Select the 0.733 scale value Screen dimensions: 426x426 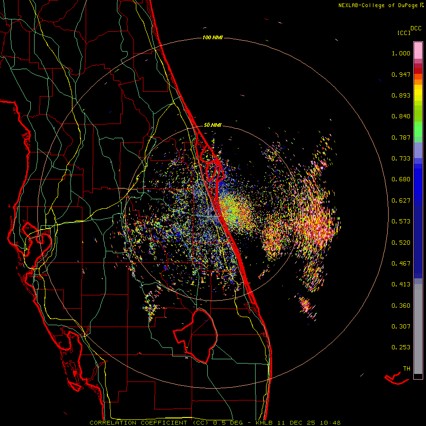401,159
